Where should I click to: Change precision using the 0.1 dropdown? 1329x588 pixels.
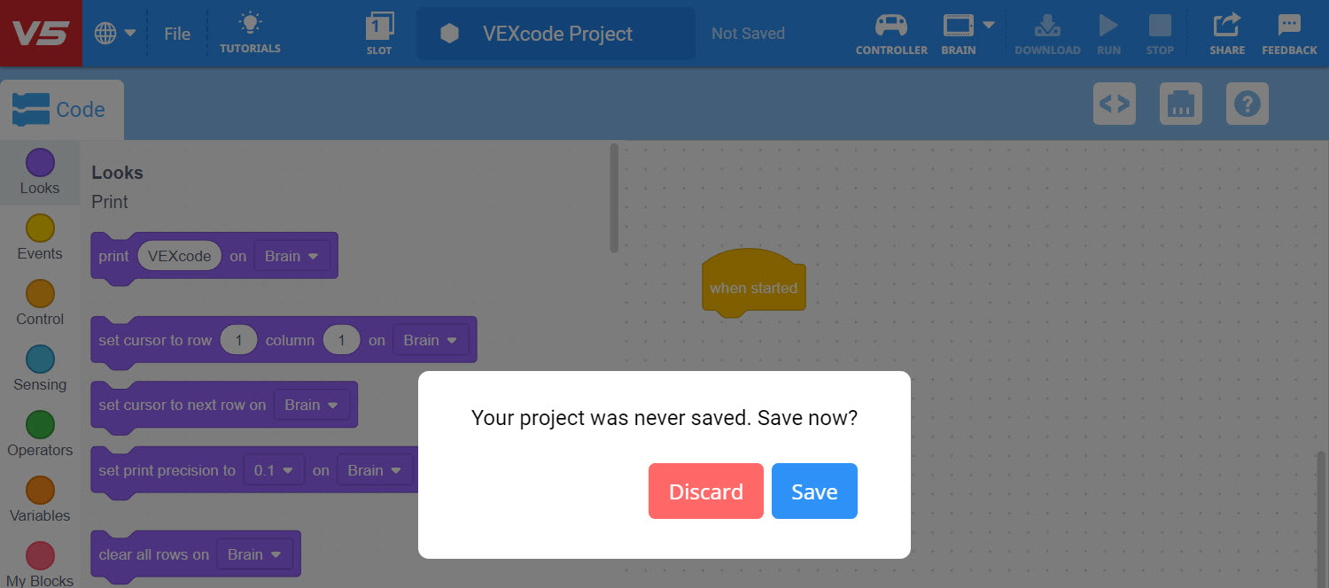coord(274,469)
